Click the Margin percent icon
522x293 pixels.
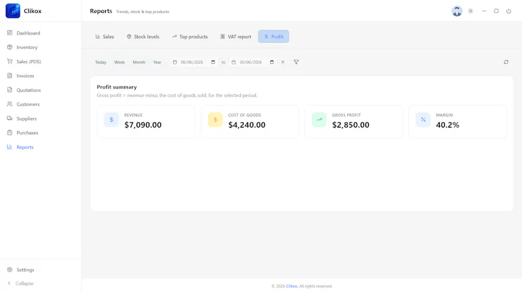[423, 120]
